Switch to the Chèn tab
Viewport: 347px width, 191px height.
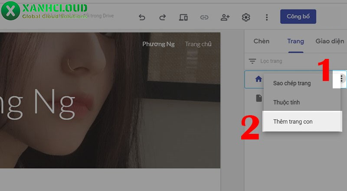(x=261, y=42)
